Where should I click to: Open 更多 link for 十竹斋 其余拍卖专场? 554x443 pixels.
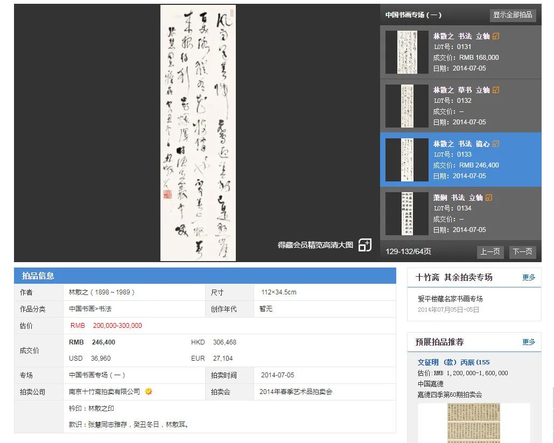click(x=529, y=278)
